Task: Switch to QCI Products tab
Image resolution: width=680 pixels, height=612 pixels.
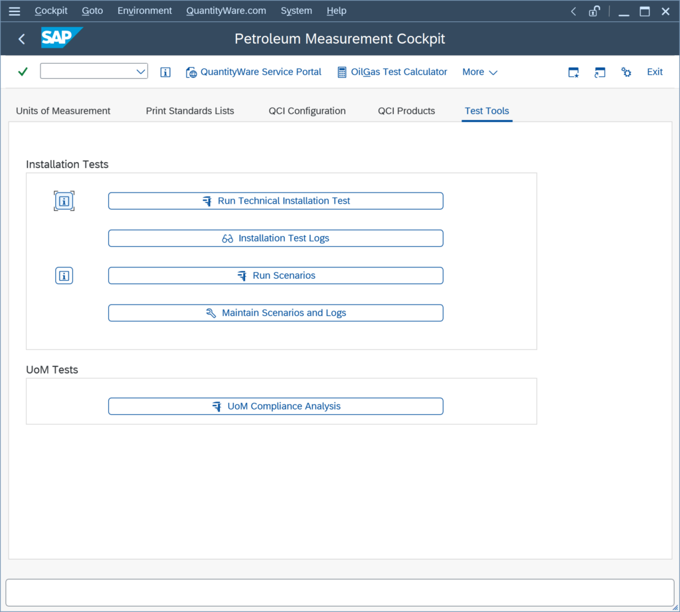Action: click(406, 111)
